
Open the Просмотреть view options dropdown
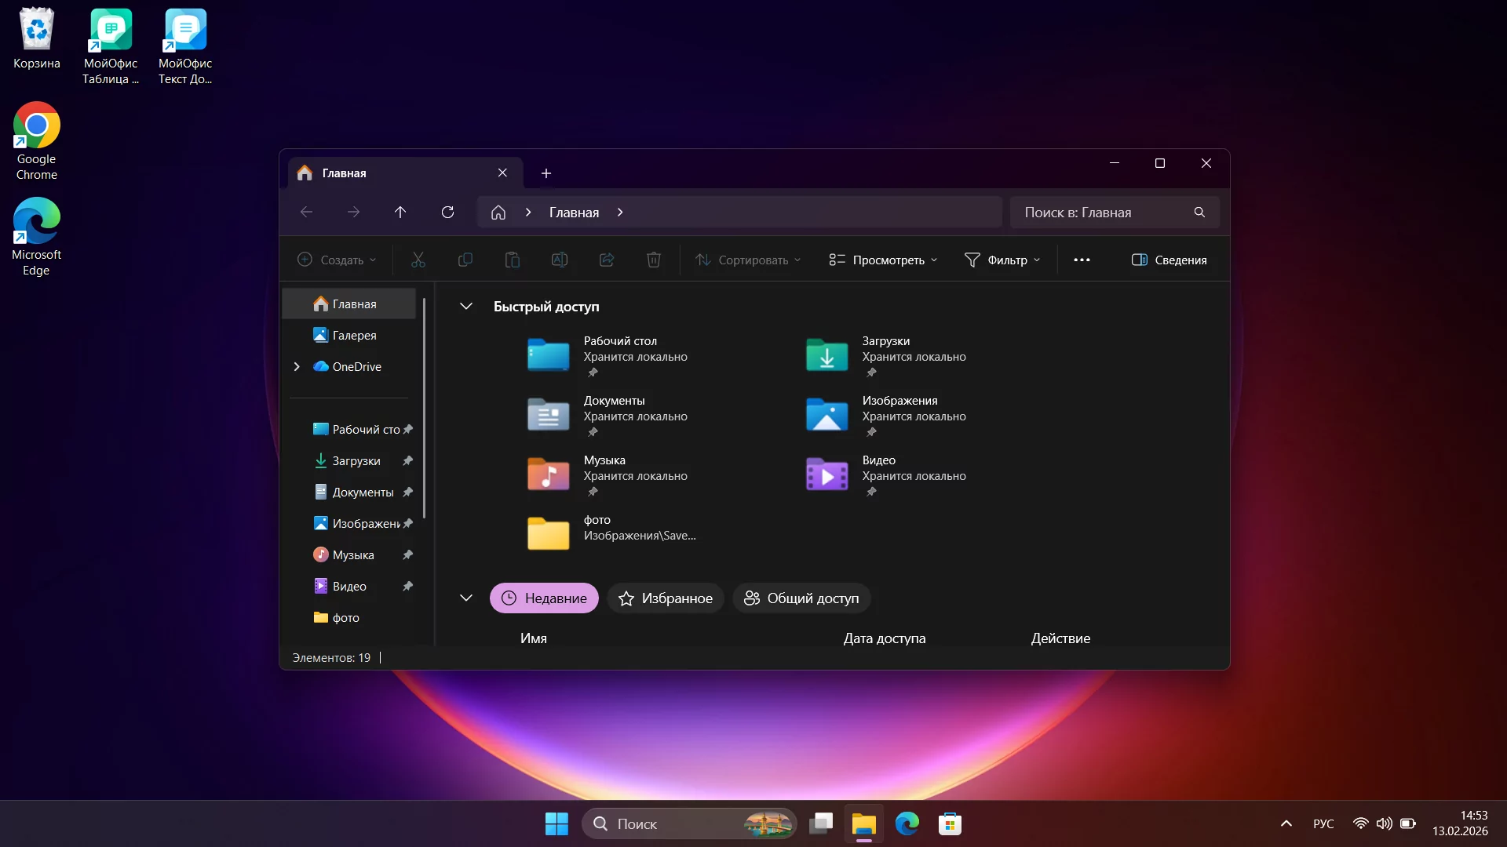coord(882,260)
